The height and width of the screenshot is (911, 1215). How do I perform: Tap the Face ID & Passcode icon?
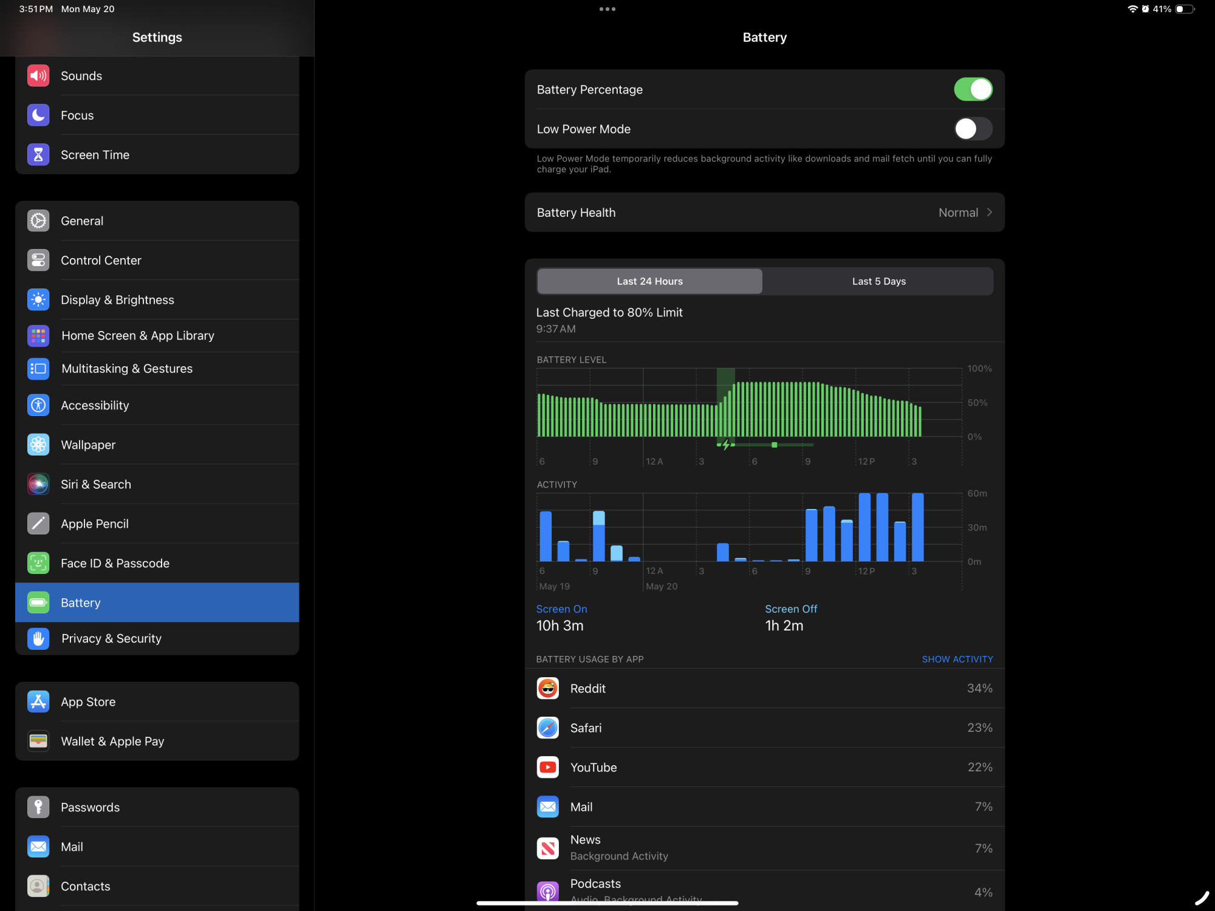(x=38, y=563)
